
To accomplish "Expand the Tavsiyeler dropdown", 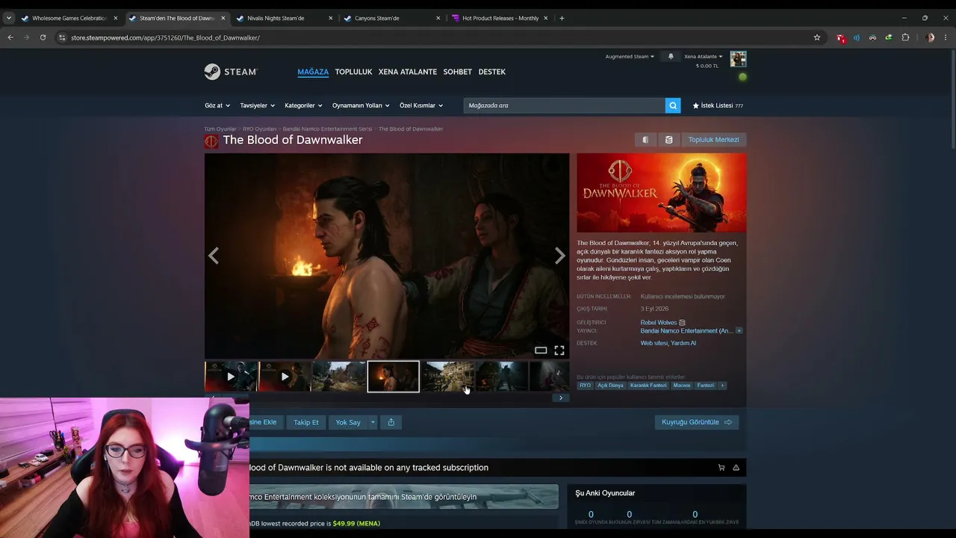I will tap(258, 105).
